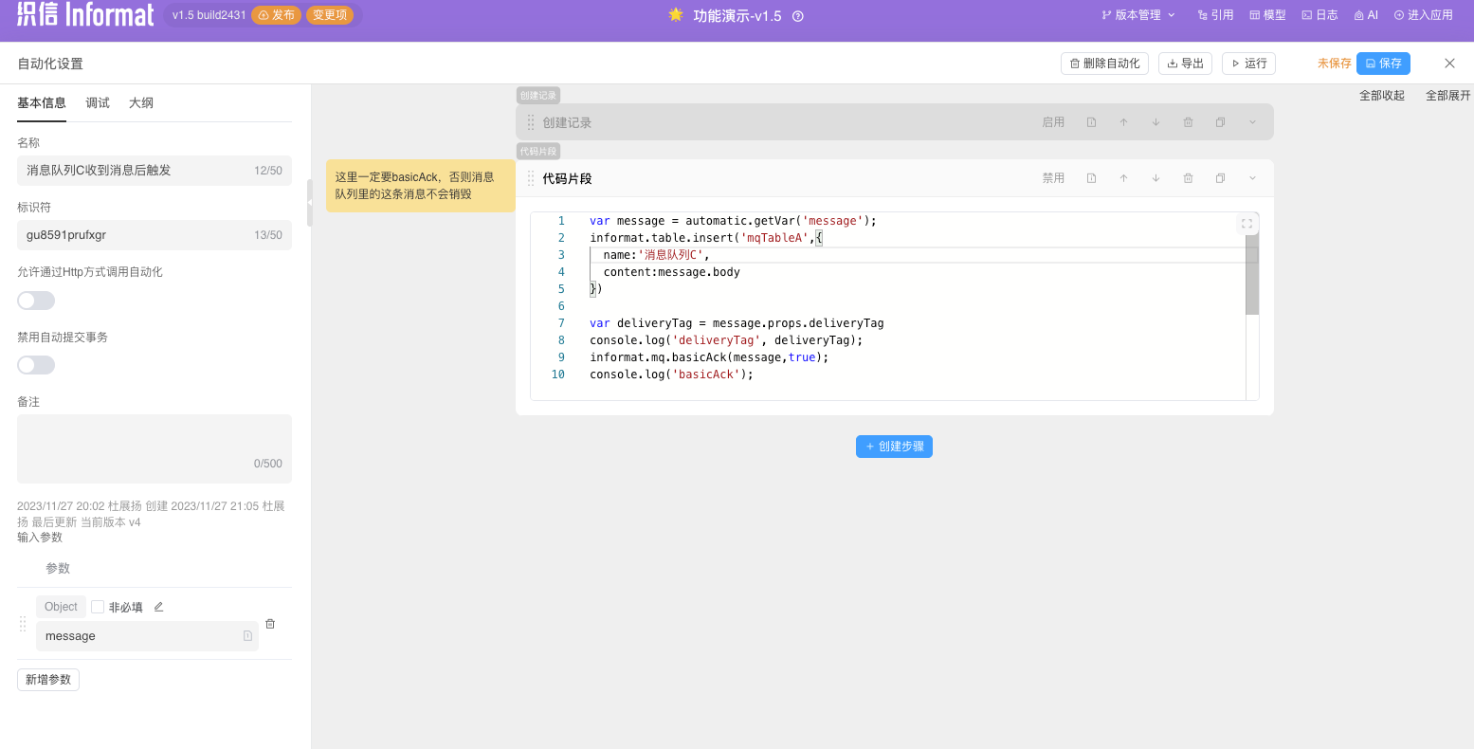The height and width of the screenshot is (749, 1474).
Task: Switch to the 调试 tab
Action: (x=97, y=102)
